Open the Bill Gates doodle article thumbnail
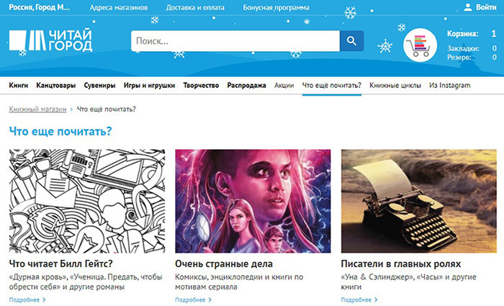Screen dimensions: 504x306 [87, 201]
